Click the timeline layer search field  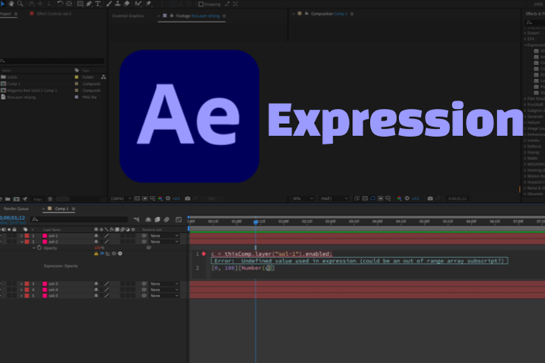(x=79, y=219)
